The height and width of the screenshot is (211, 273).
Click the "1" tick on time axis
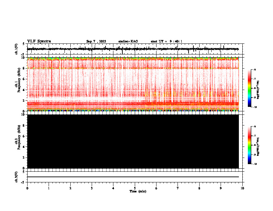tap(49, 188)
